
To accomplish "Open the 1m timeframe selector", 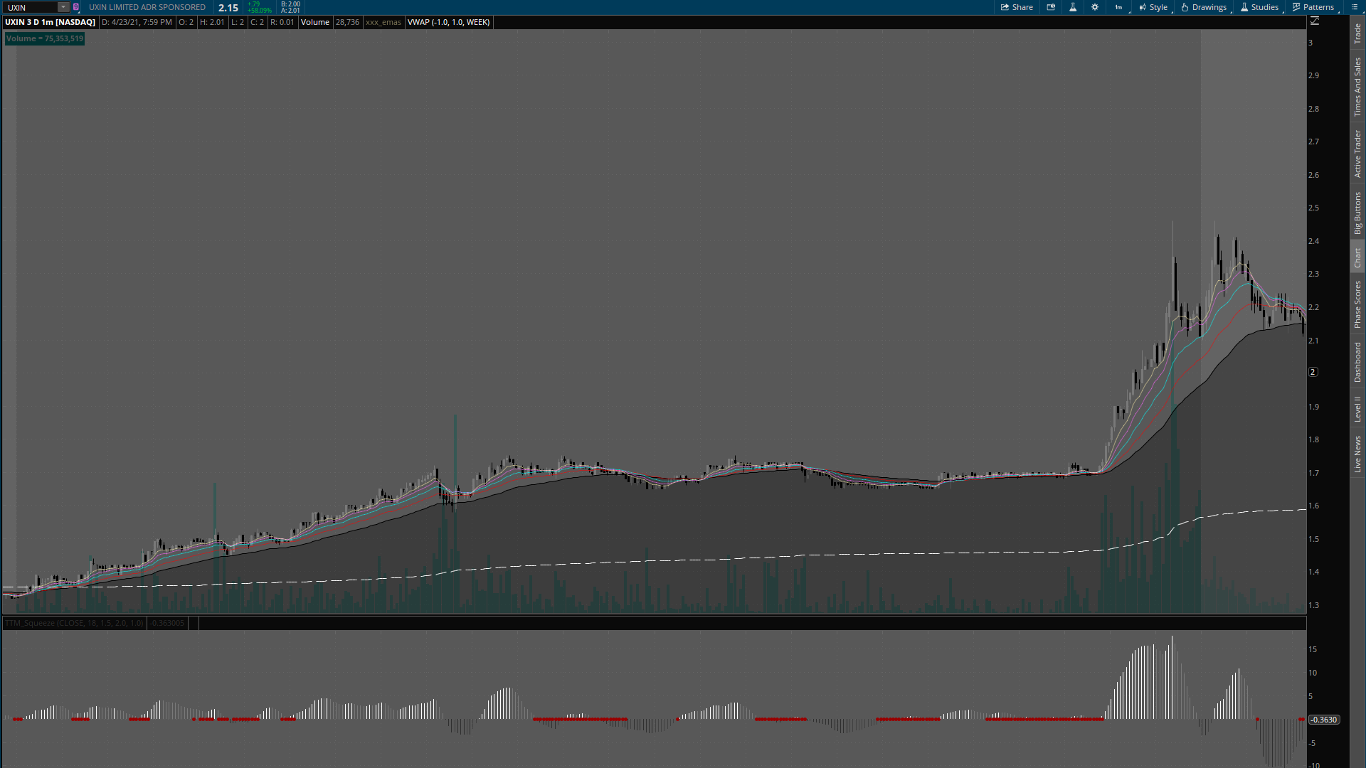I will coord(1119,7).
